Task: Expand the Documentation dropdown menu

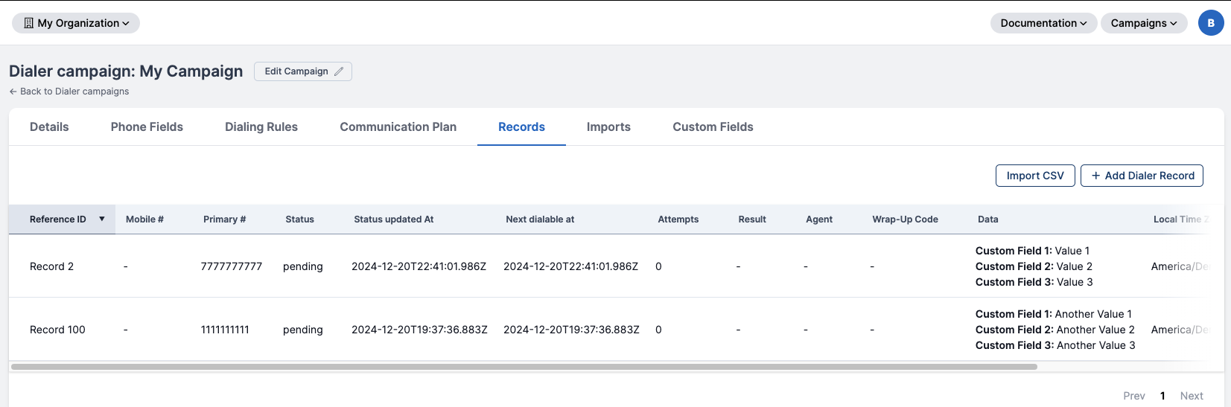Action: [x=1043, y=23]
